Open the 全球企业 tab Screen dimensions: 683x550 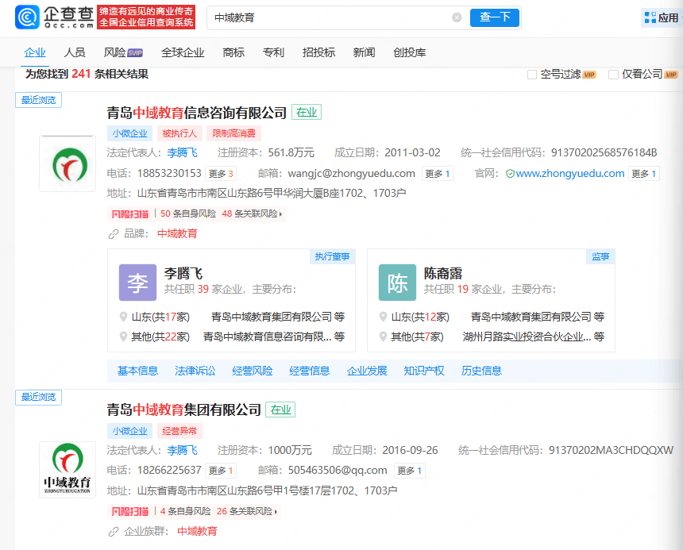coord(183,52)
